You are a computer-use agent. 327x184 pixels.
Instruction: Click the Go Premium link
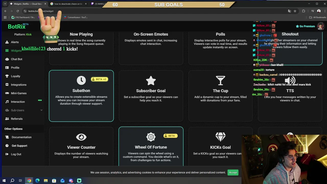pos(305,26)
